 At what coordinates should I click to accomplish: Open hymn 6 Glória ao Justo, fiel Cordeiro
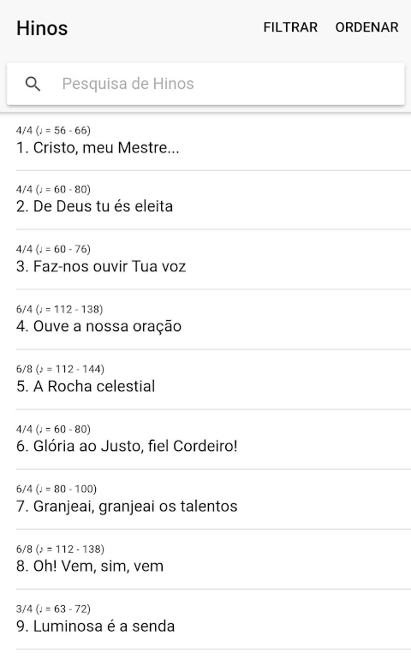tap(127, 446)
